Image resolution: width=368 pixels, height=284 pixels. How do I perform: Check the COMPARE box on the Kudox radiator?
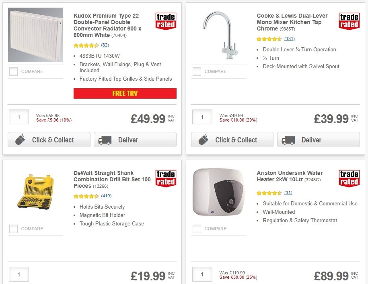pos(13,71)
